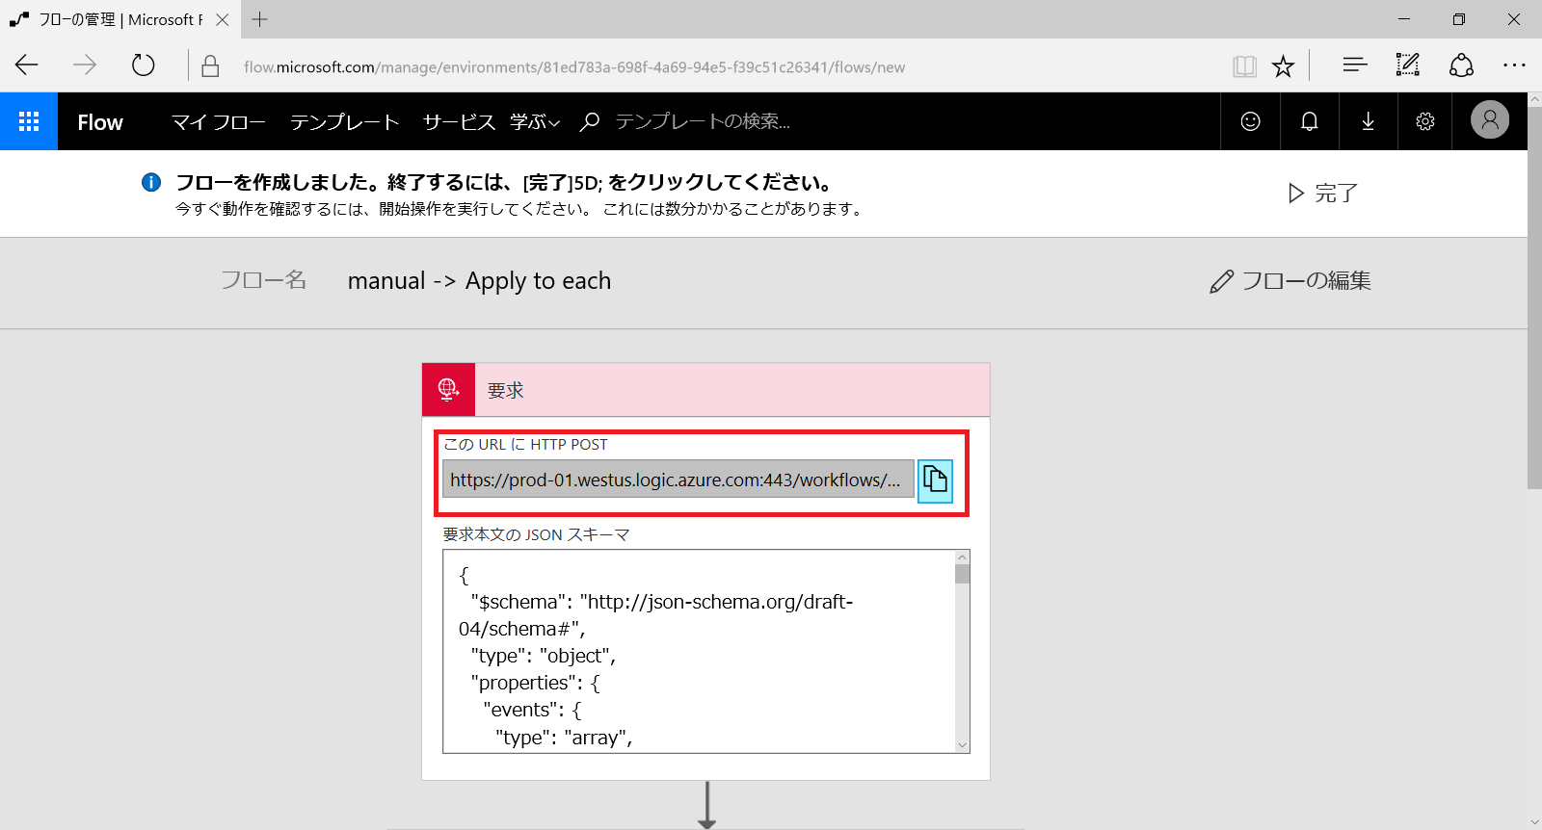
Task: Open the notifications bell
Action: [1309, 121]
